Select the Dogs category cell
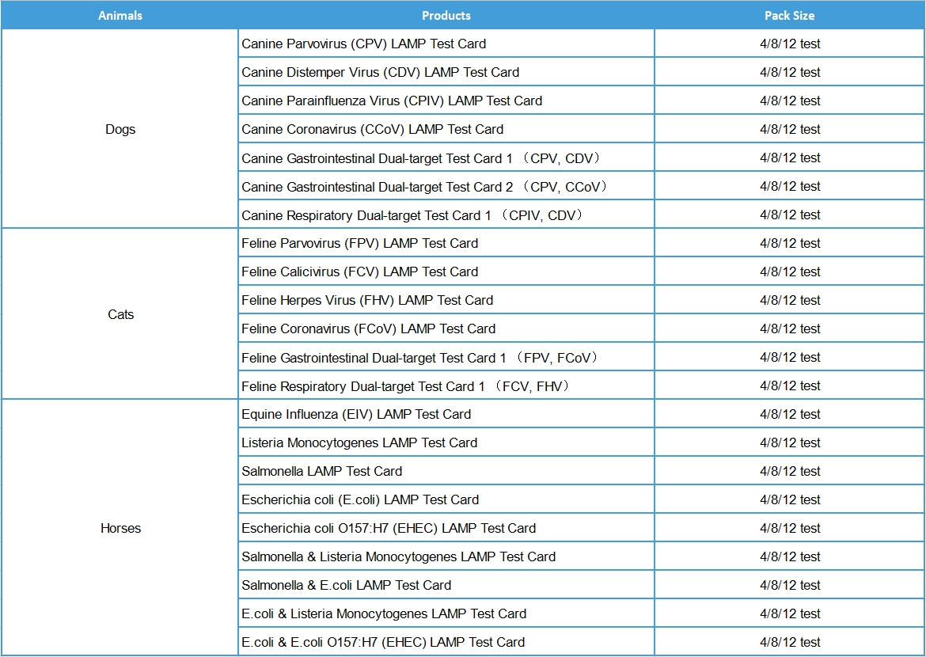The width and height of the screenshot is (926, 657). click(120, 130)
